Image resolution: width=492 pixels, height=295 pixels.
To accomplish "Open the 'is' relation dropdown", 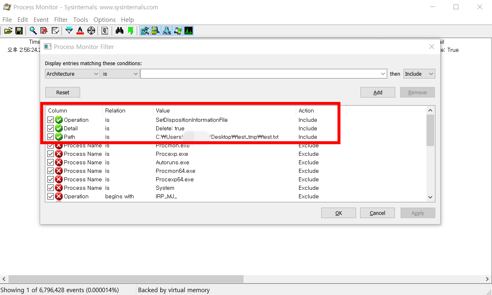I will (121, 74).
